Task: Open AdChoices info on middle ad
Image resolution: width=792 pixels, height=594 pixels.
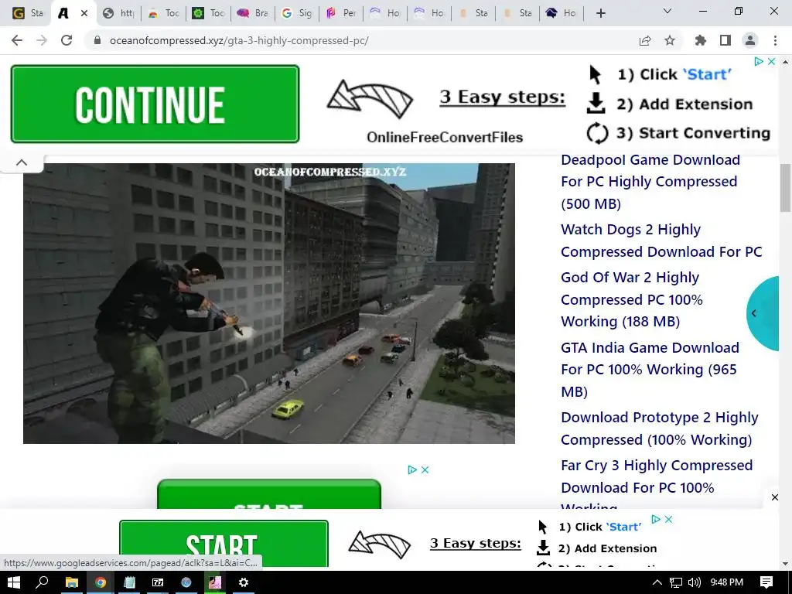Action: (x=412, y=469)
